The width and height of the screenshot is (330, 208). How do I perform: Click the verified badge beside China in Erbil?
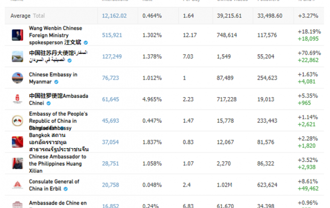(66, 189)
